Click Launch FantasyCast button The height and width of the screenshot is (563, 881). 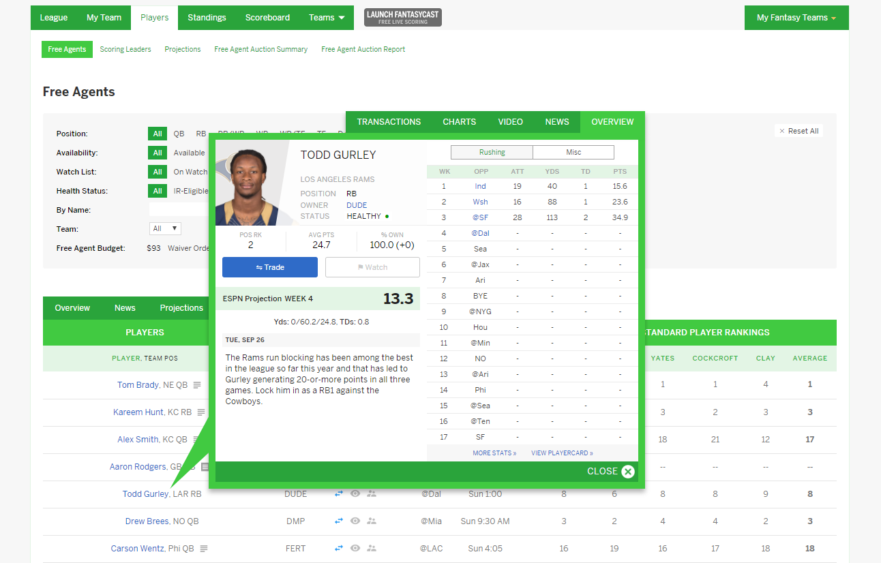(x=403, y=18)
